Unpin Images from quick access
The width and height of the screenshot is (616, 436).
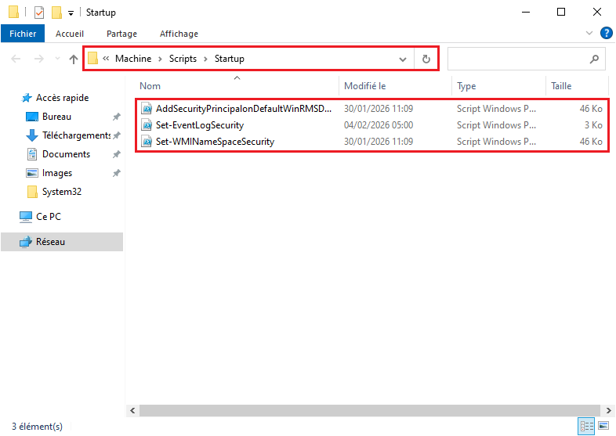[x=116, y=173]
